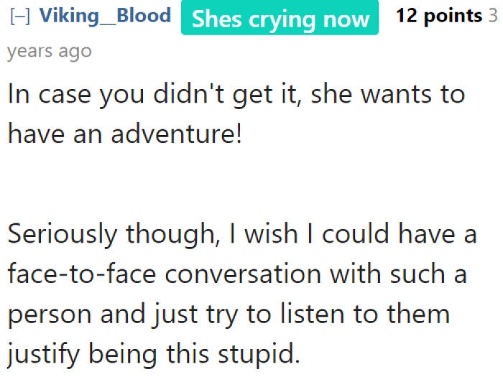Click the line starting "Seriously though"

point(242,235)
